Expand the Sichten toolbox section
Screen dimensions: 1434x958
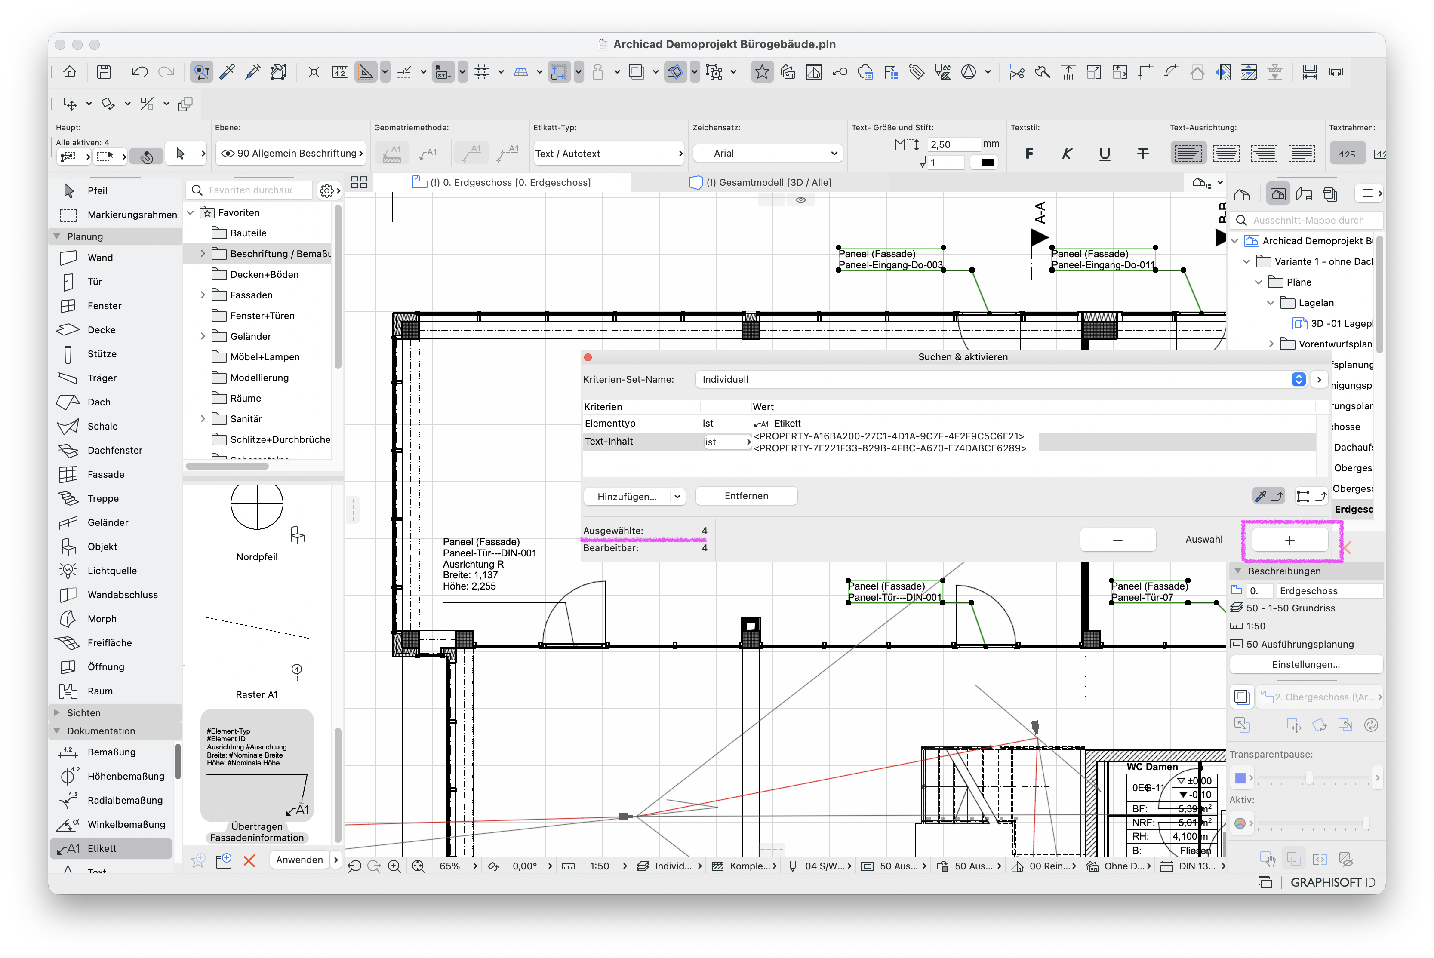tap(57, 713)
